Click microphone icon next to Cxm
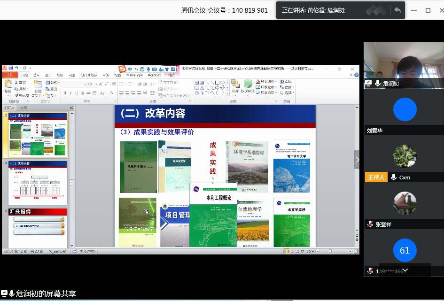The width and height of the screenshot is (444, 301). [x=394, y=177]
